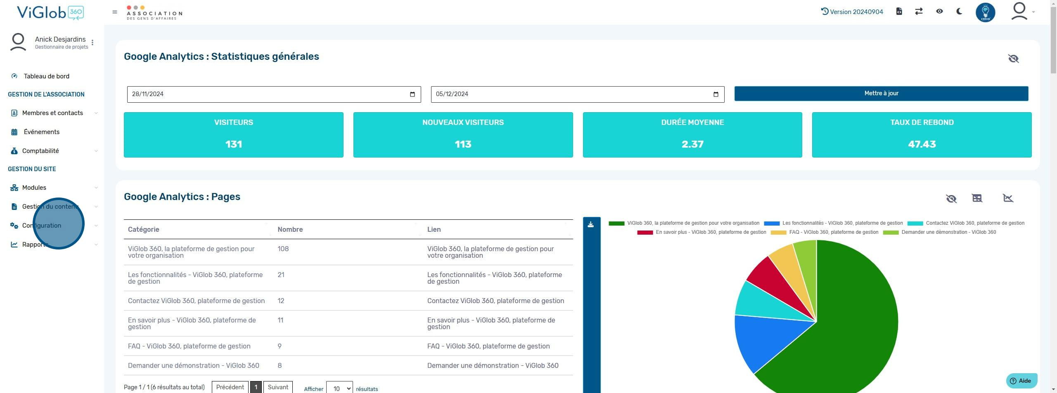This screenshot has height=393, width=1057.
Task: Expand Membres et contacts menu
Action: [x=52, y=113]
